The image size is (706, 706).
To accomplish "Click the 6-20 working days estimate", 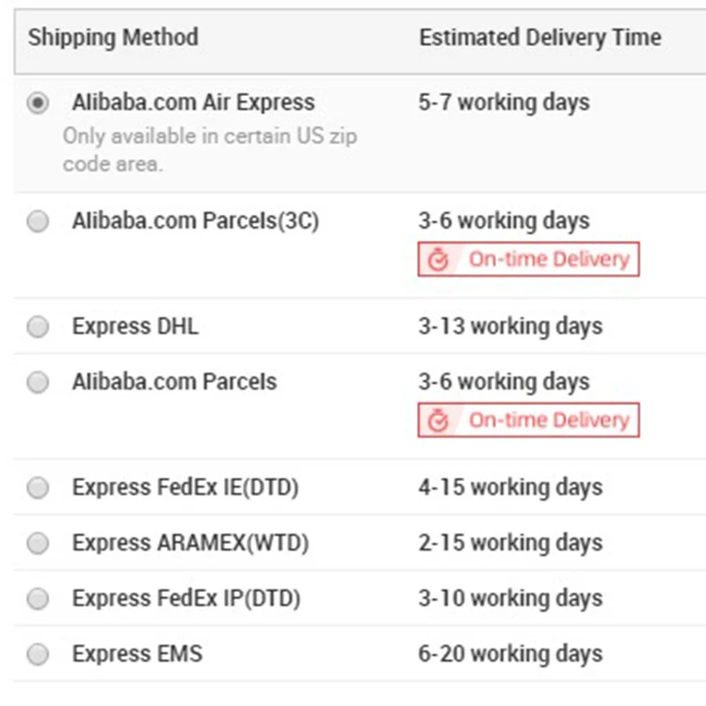I will click(x=509, y=653).
